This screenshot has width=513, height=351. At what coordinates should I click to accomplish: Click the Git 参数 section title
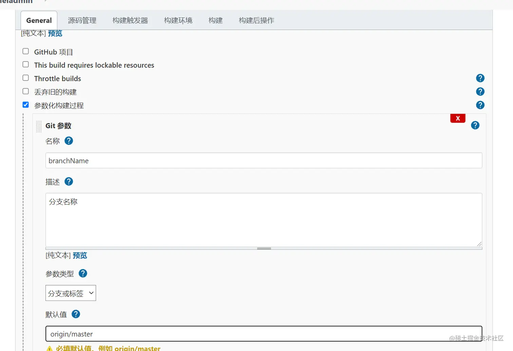point(58,126)
